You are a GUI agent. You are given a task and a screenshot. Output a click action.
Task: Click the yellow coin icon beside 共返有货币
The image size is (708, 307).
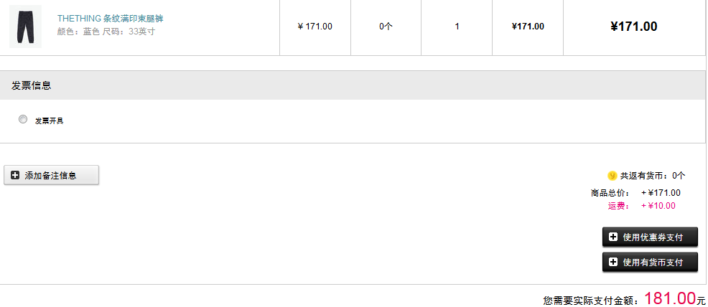pos(612,175)
